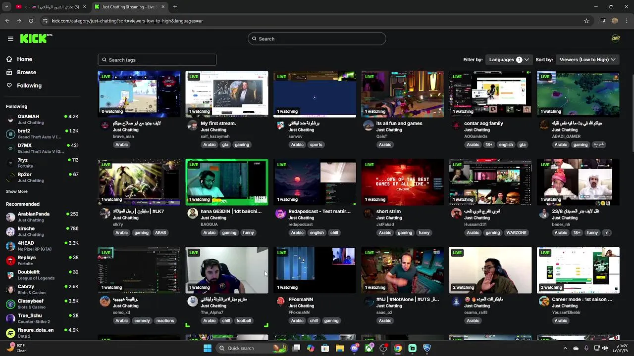Open 7ryz followed channel
This screenshot has width=634, height=356.
click(x=42, y=163)
